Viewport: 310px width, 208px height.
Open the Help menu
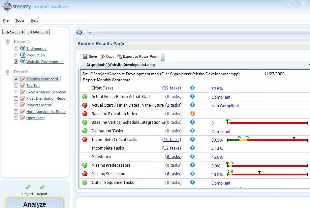point(34,20)
